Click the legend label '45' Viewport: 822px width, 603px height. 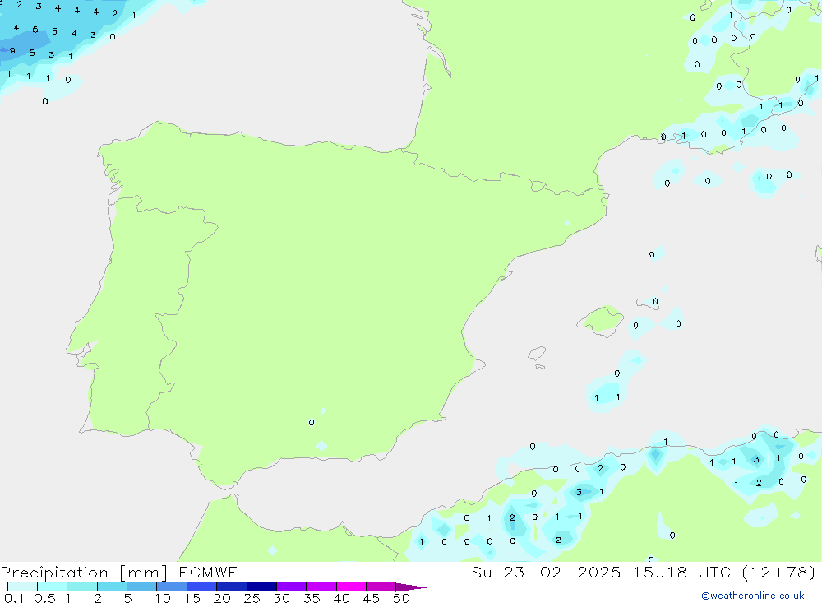tap(372, 598)
